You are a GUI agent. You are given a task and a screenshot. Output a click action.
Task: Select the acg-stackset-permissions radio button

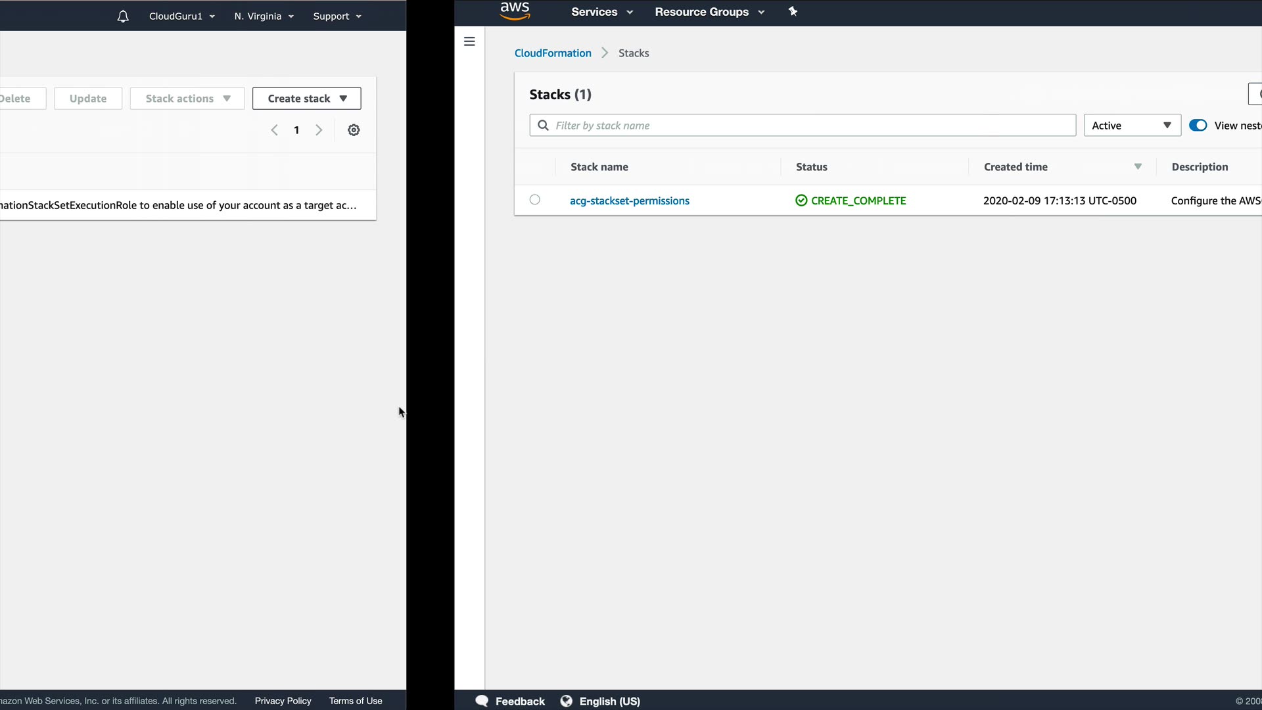535,200
